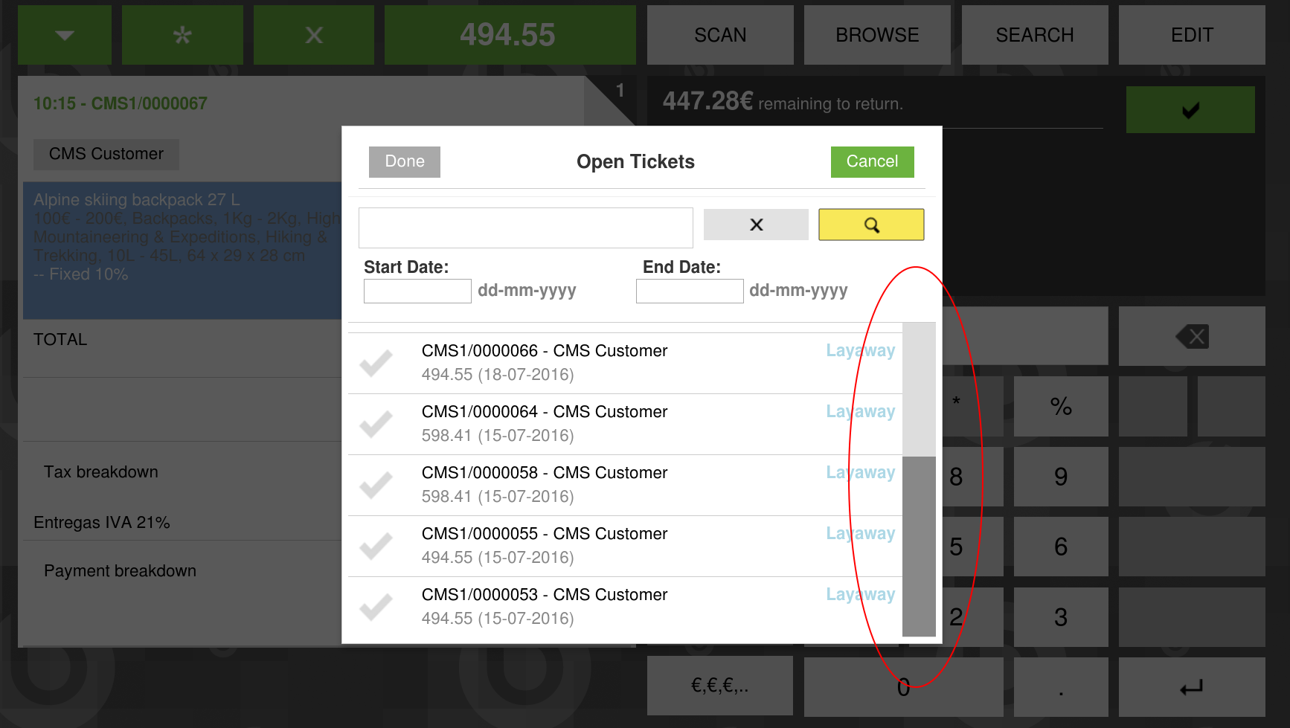The image size is (1290, 728).
Task: Click the green checkmark confirm button
Action: [x=1190, y=110]
